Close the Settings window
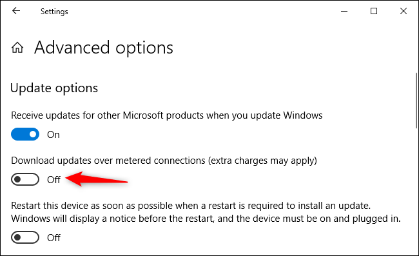The width and height of the screenshot is (419, 256). tap(404, 11)
